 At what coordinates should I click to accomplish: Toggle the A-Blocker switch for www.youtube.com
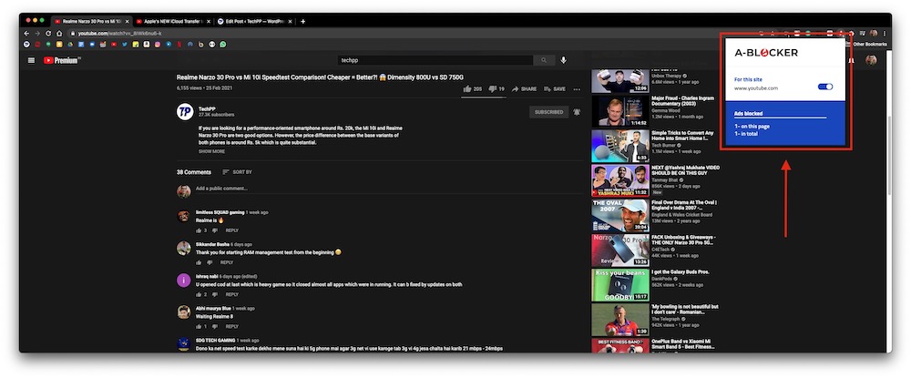tap(825, 87)
